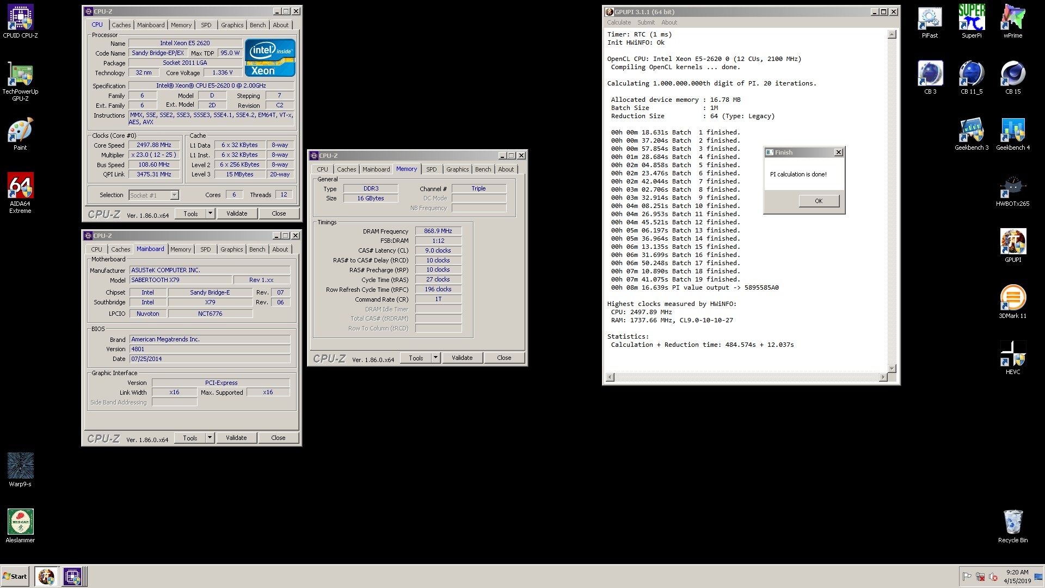
Task: Launch the PiFast desktop shortcut
Action: (930, 22)
